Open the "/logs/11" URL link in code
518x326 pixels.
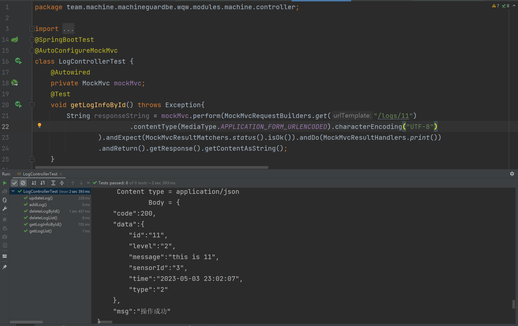coord(393,116)
